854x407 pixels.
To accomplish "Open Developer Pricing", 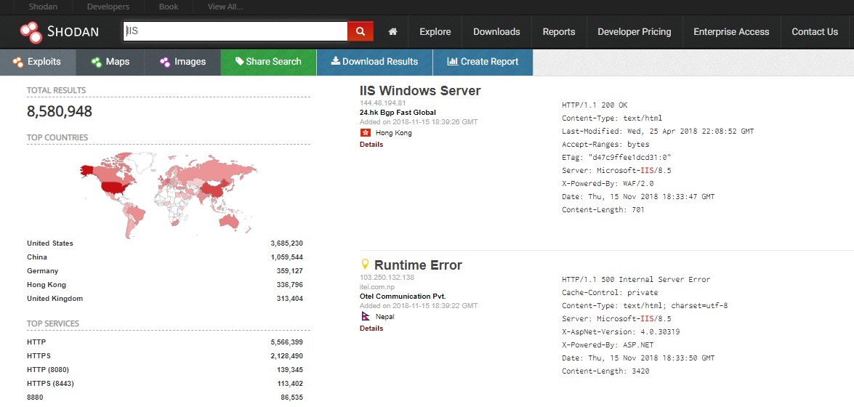I will click(x=634, y=31).
